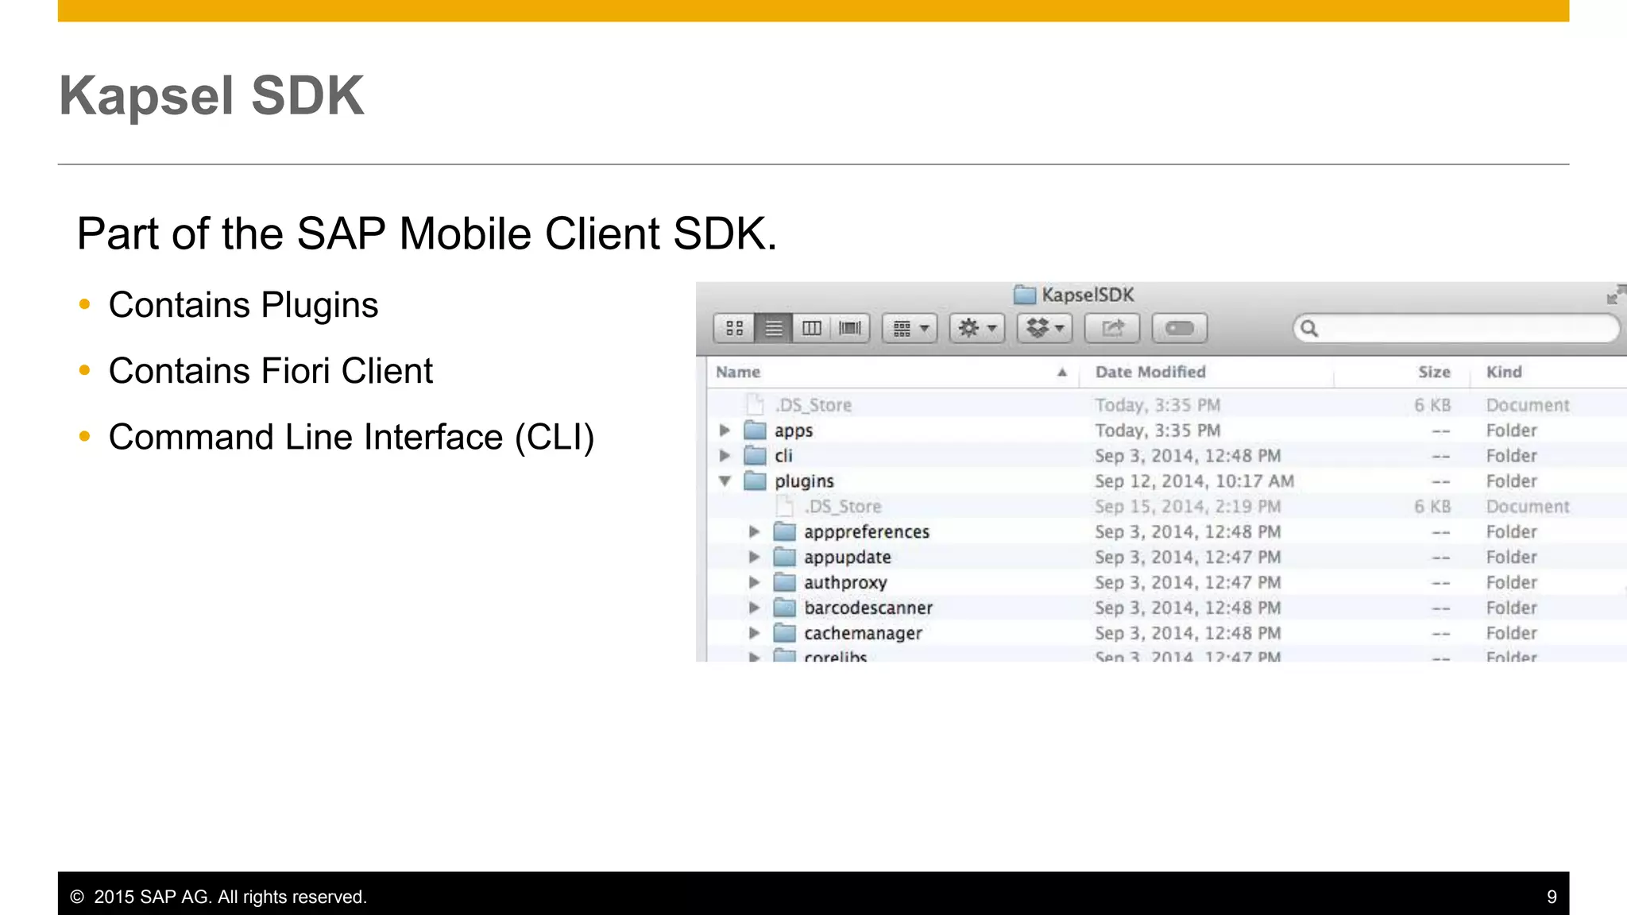Image resolution: width=1627 pixels, height=915 pixels.
Task: Collapse the plugins folder
Action: coord(725,481)
